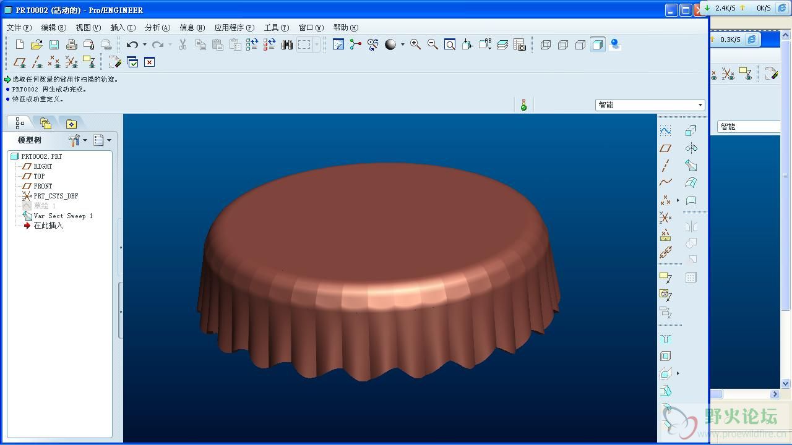Toggle datum axes display
Screen dimensions: 792x445
(37, 62)
